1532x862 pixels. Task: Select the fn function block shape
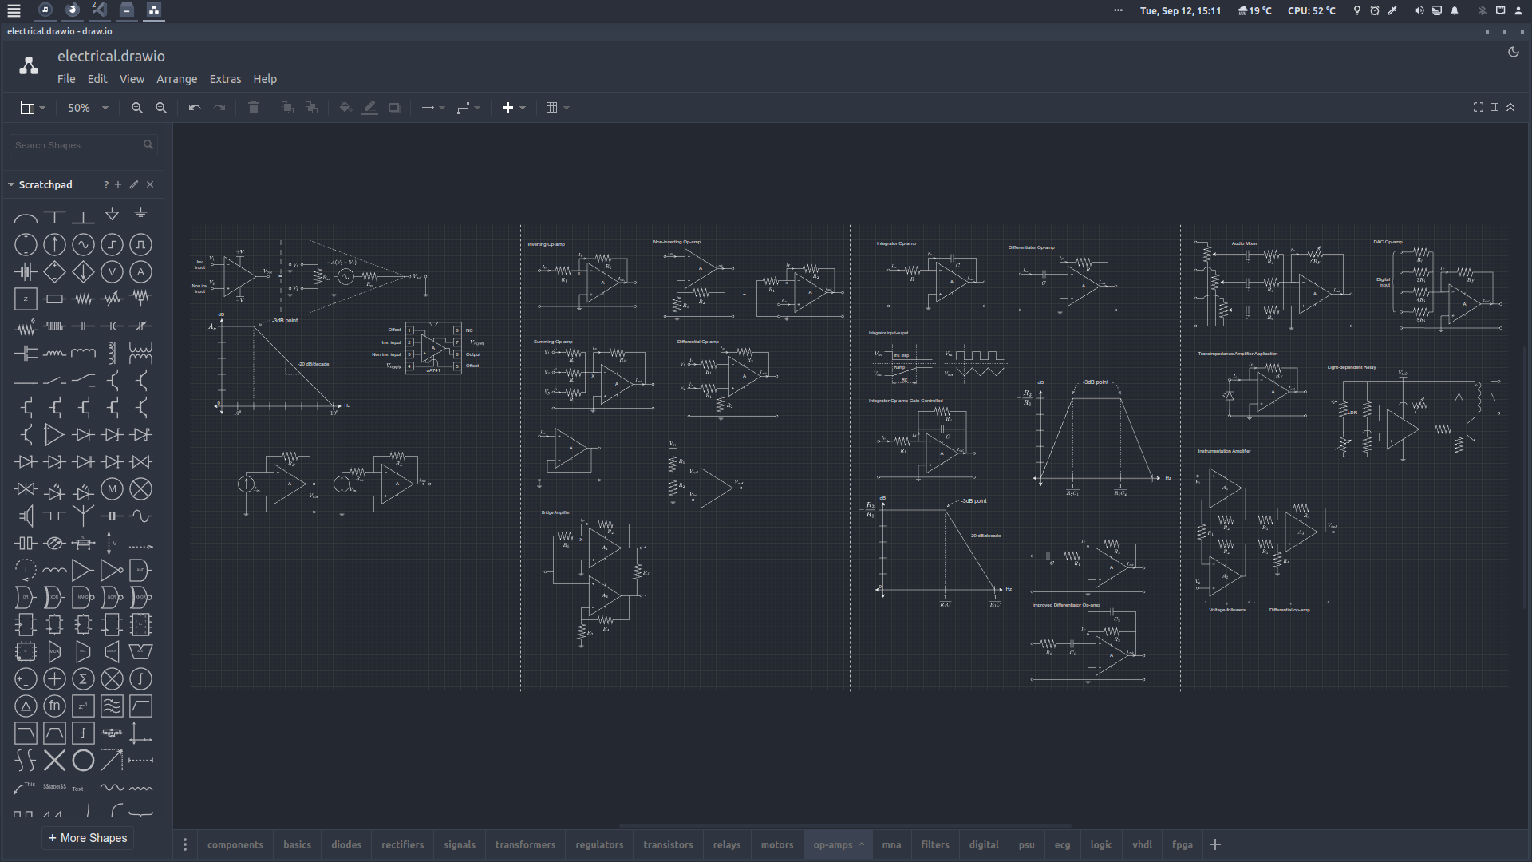pyautogui.click(x=54, y=706)
